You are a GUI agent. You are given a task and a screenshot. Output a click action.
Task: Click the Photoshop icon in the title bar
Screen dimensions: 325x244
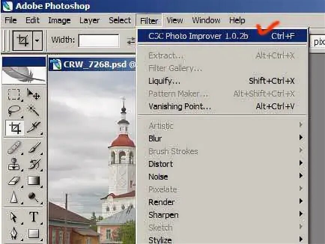pyautogui.click(x=7, y=6)
